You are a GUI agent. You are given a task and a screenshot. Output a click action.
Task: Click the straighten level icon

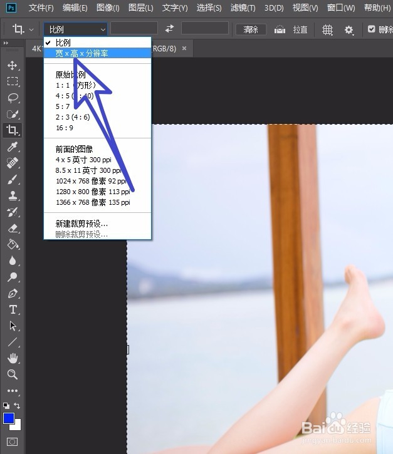280,29
